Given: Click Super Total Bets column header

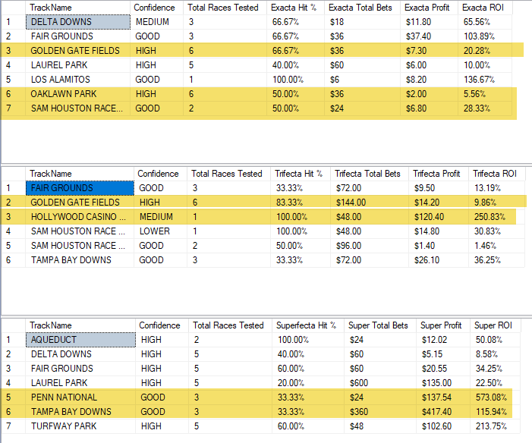Looking at the screenshot, I should [x=380, y=325].
